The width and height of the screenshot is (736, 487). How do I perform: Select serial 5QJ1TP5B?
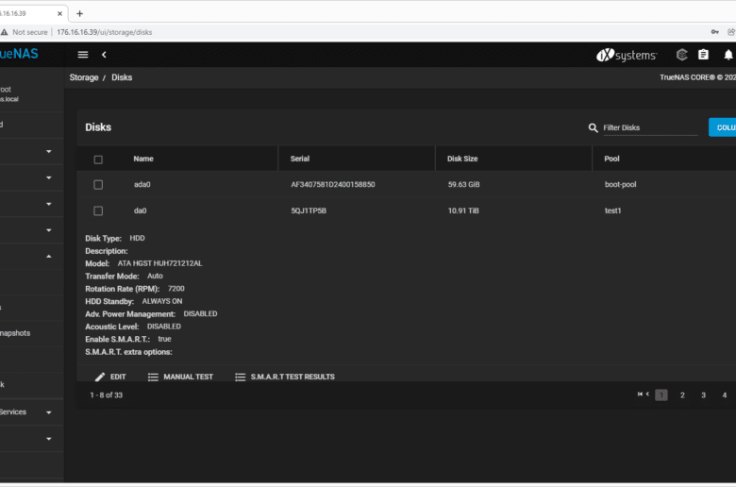click(309, 210)
